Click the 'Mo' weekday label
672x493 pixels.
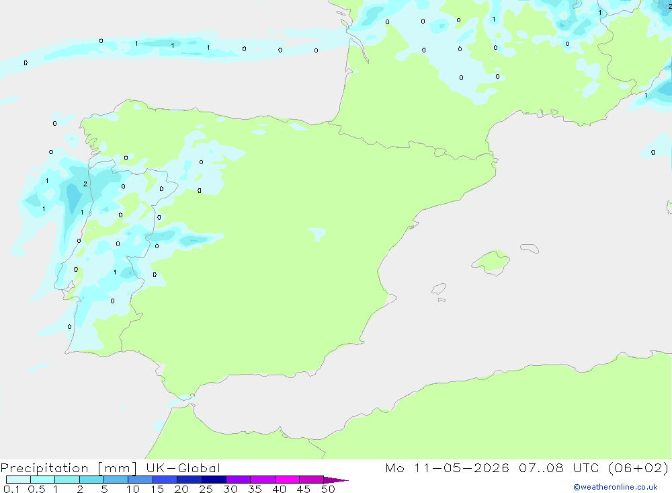(394, 467)
